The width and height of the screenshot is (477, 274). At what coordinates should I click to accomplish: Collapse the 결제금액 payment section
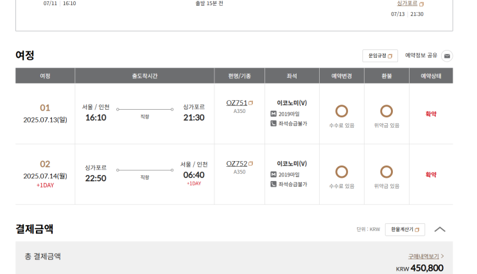tap(440, 229)
